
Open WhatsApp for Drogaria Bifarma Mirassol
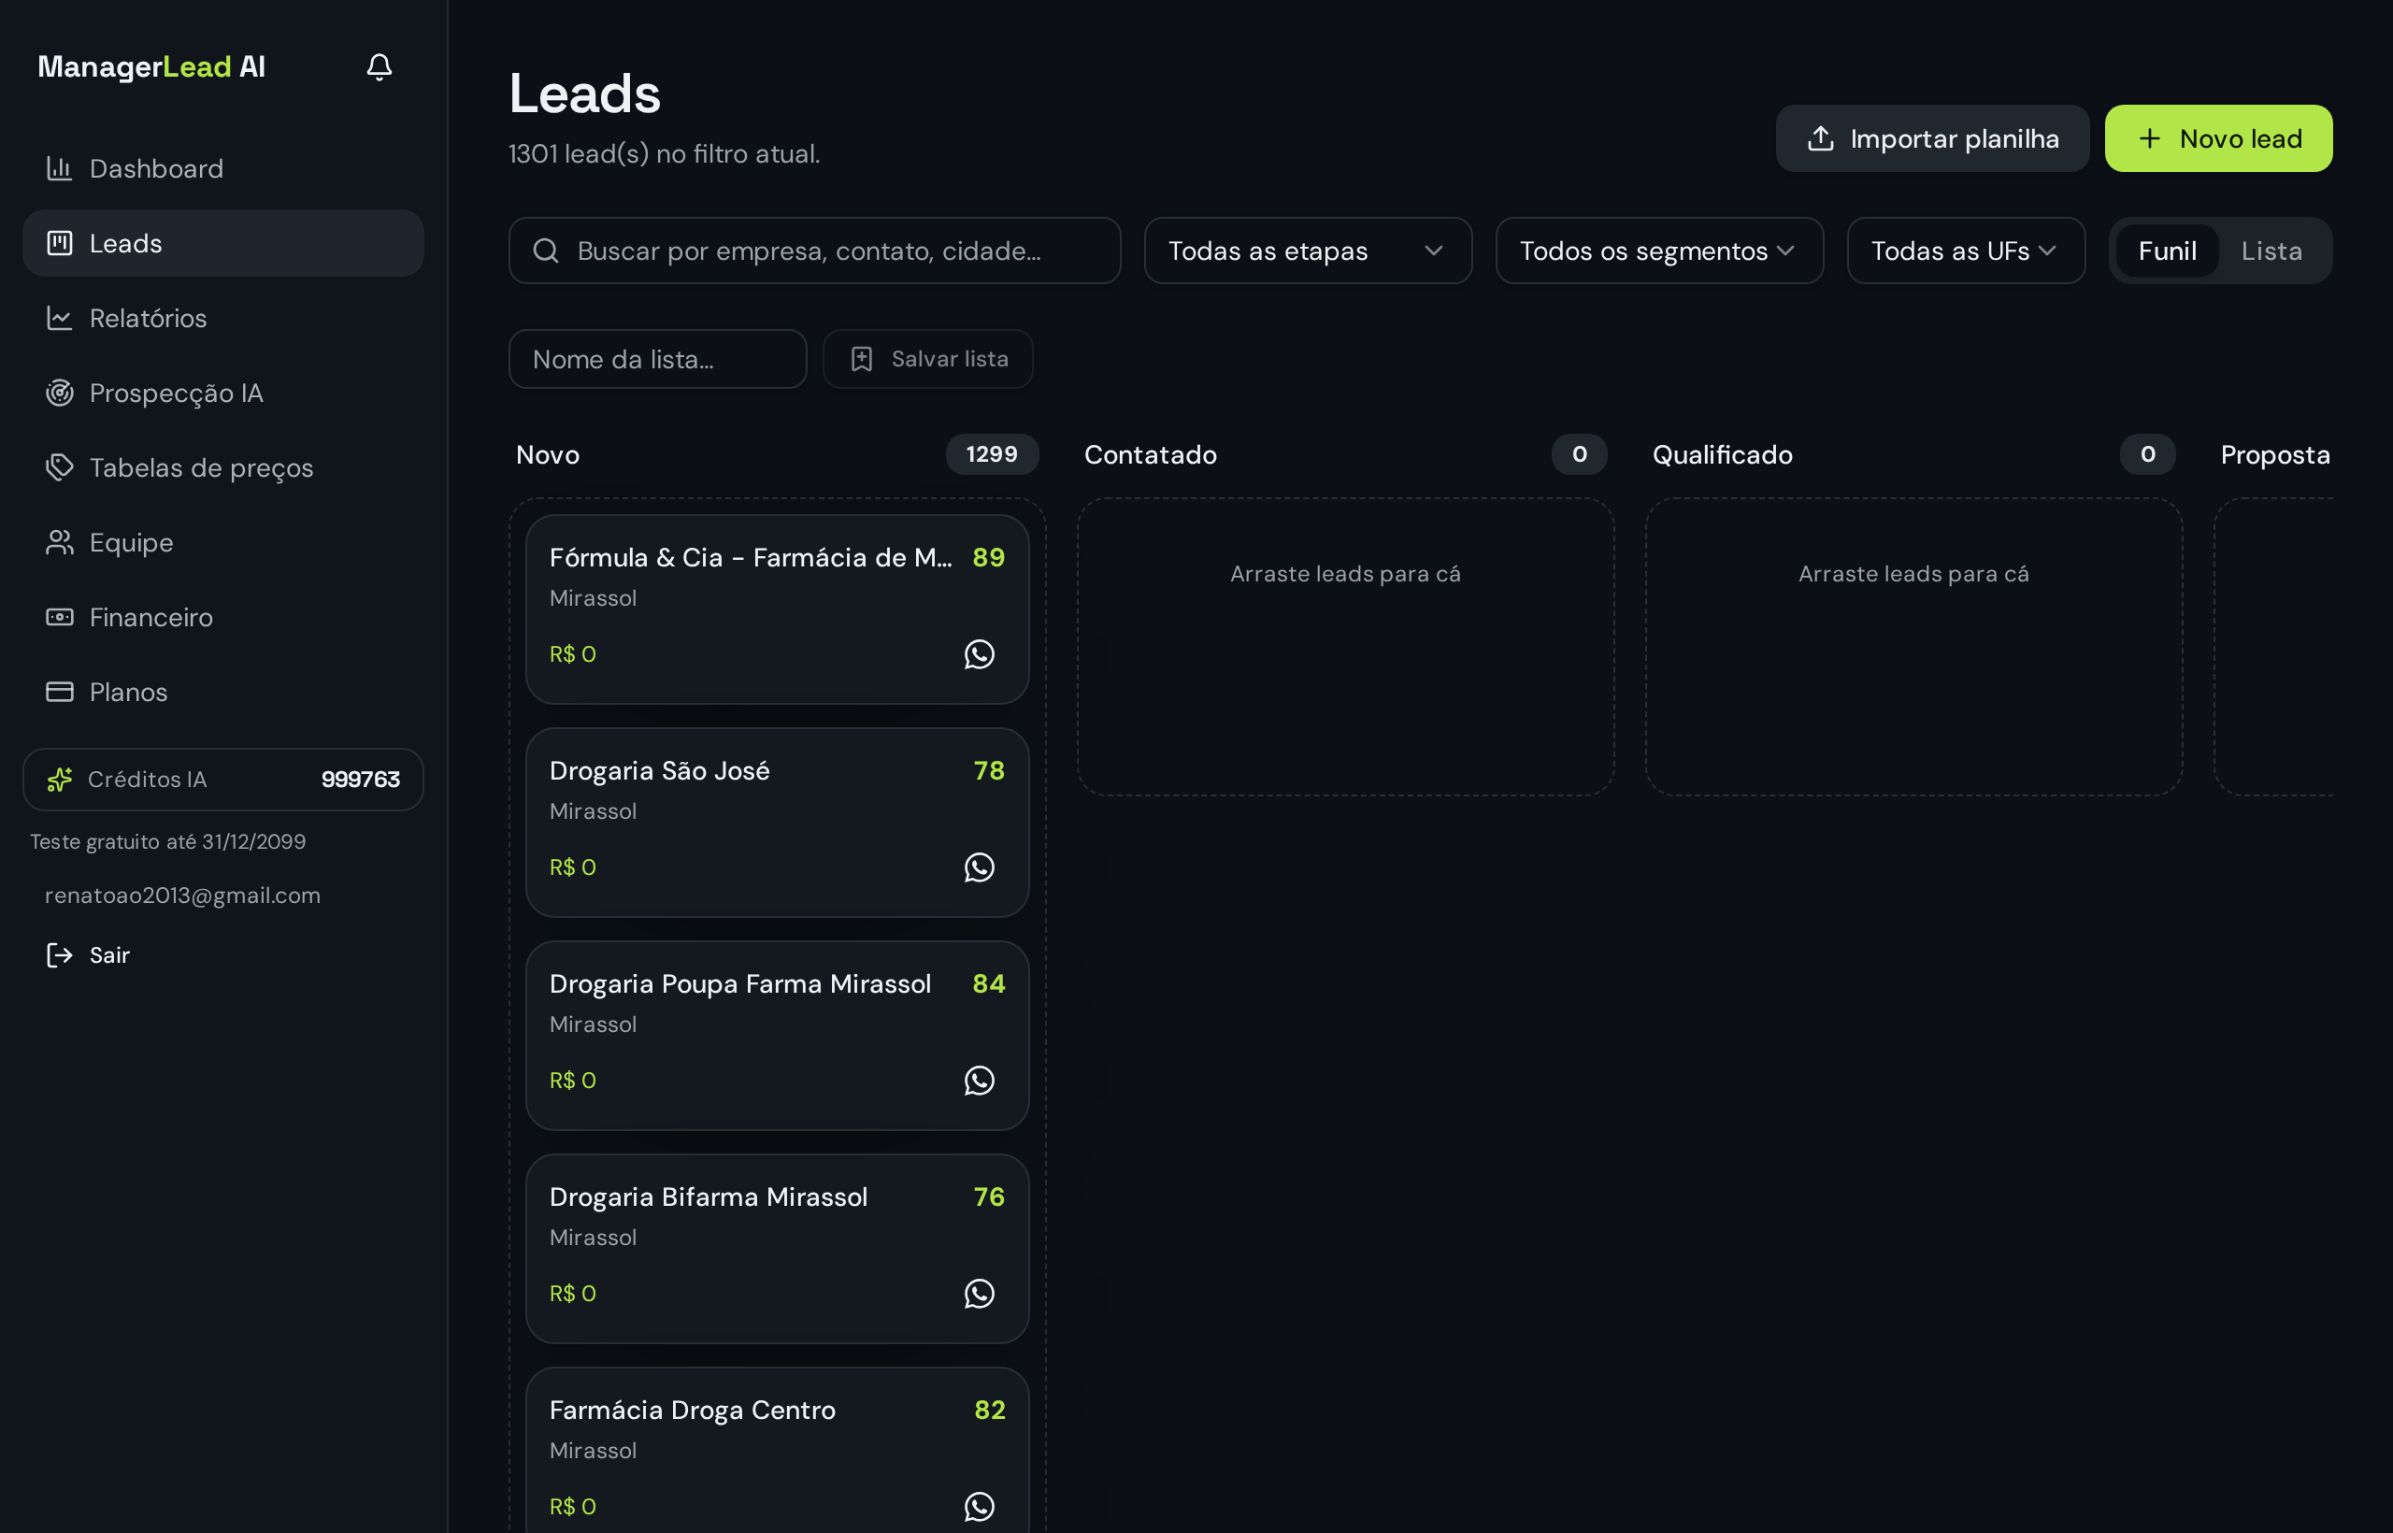tap(980, 1293)
